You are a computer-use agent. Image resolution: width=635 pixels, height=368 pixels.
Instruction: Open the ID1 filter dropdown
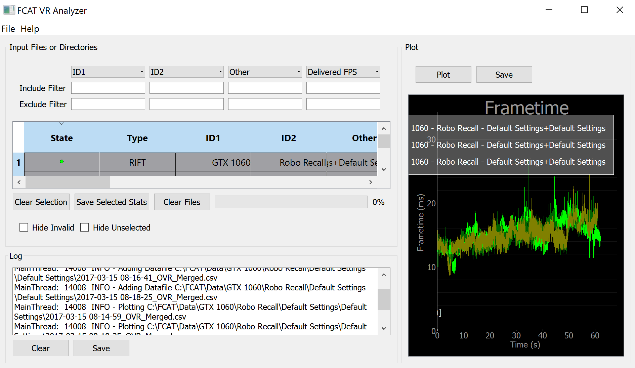[108, 72]
